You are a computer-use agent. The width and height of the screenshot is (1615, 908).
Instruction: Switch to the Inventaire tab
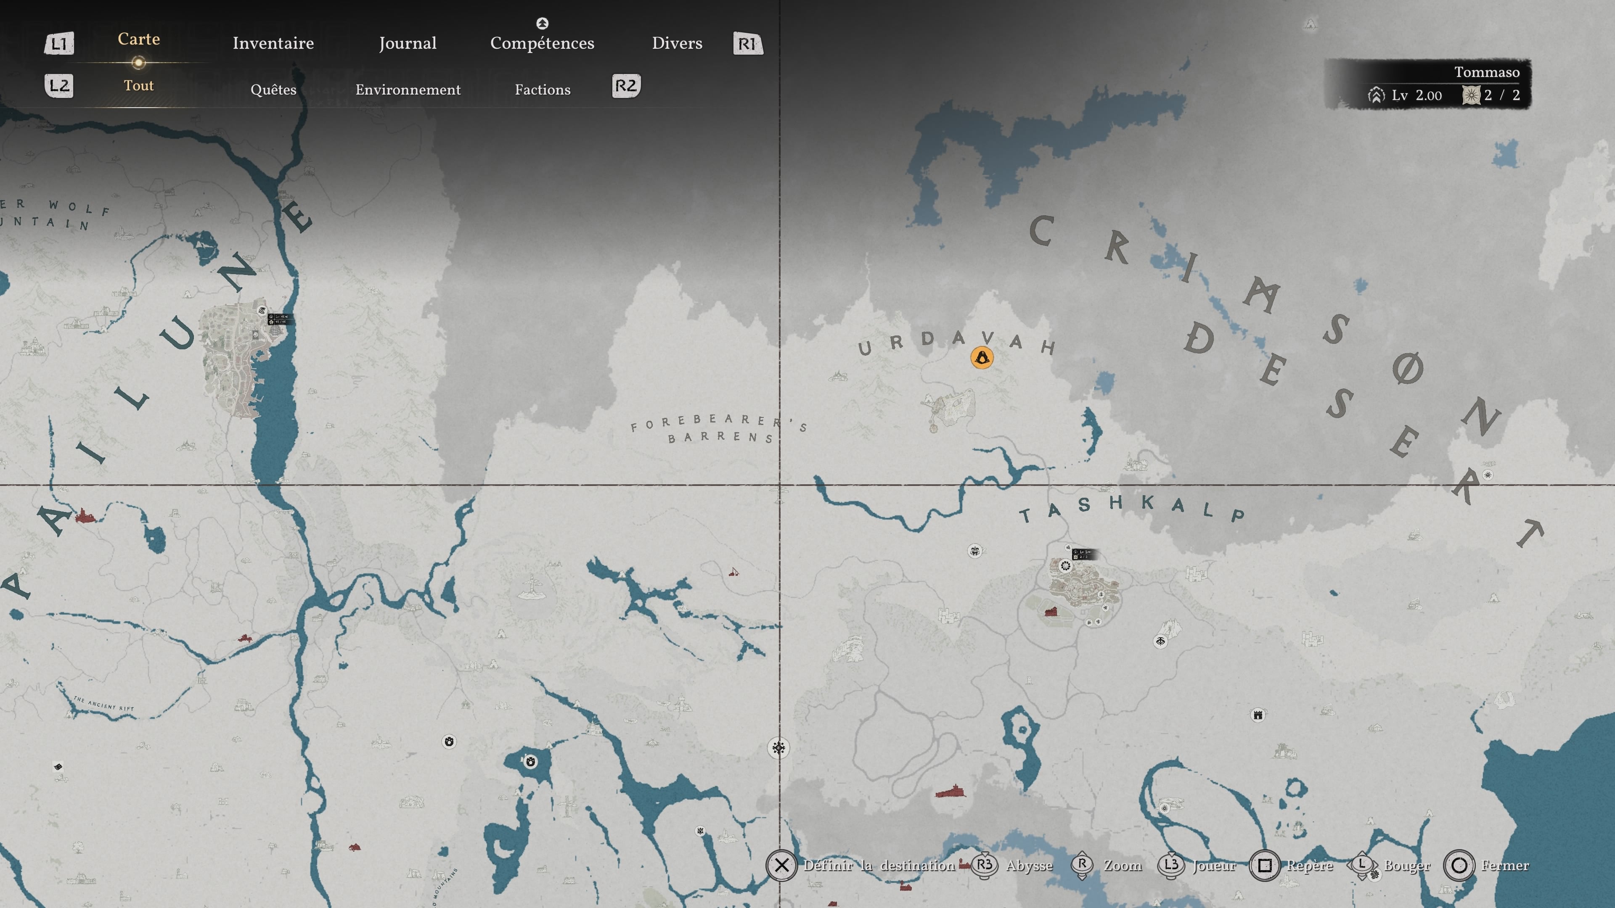point(273,43)
